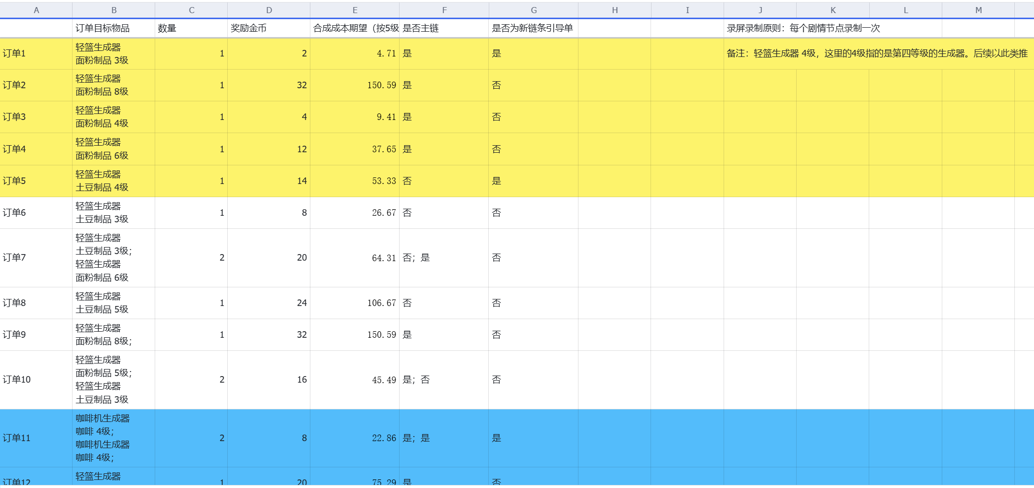The width and height of the screenshot is (1034, 488).
Task: Click the '是否主链' header cell
Action: tap(444, 28)
